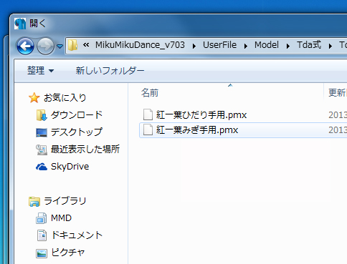Click the ピクチャ picture icon
This screenshot has height=264, width=347.
42,253
